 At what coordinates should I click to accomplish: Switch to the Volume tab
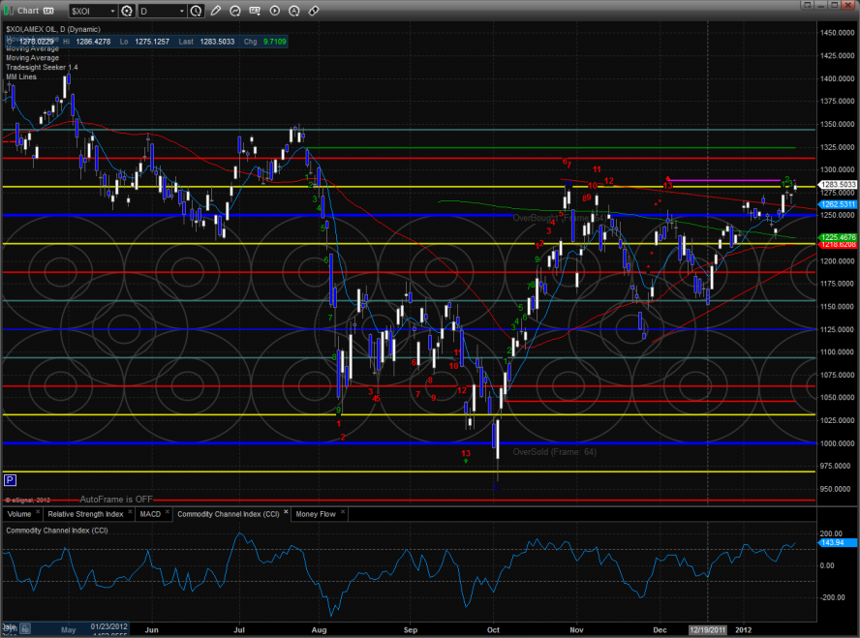click(19, 514)
